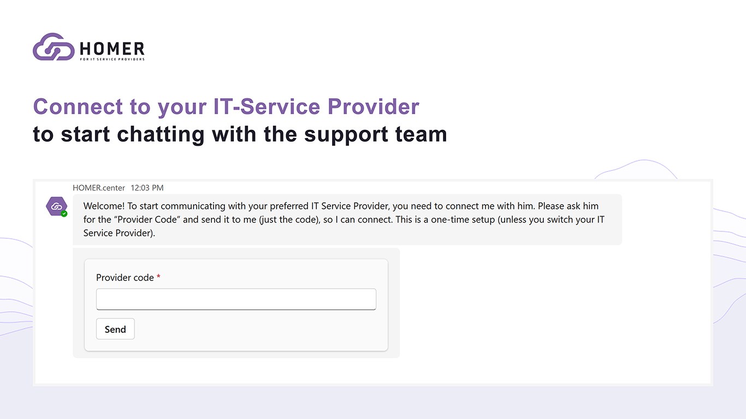Click the lavender band below the chat panel

pyautogui.click(x=373, y=403)
